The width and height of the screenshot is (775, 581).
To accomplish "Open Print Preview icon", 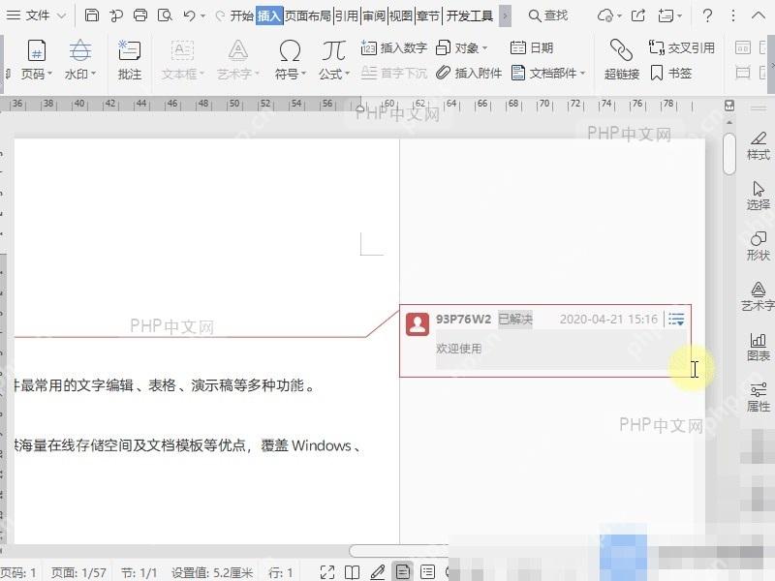I will tap(165, 15).
